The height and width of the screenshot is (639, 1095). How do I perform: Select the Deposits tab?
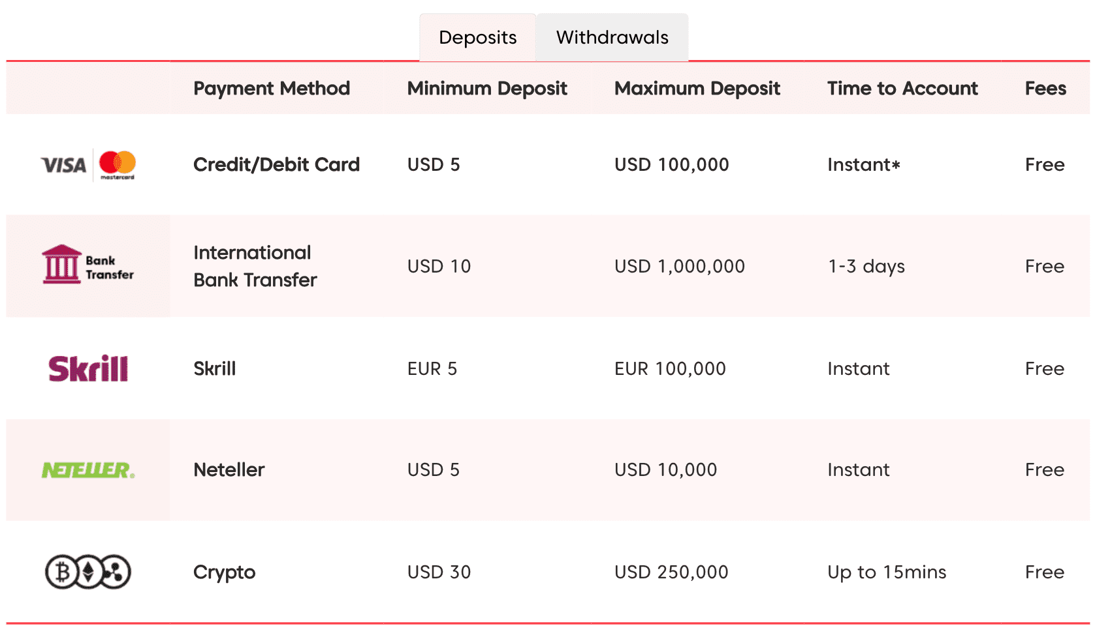coord(477,37)
